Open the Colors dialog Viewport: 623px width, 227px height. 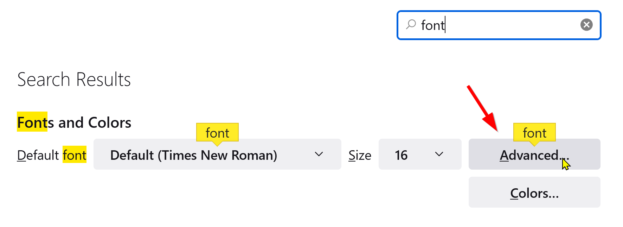point(534,193)
